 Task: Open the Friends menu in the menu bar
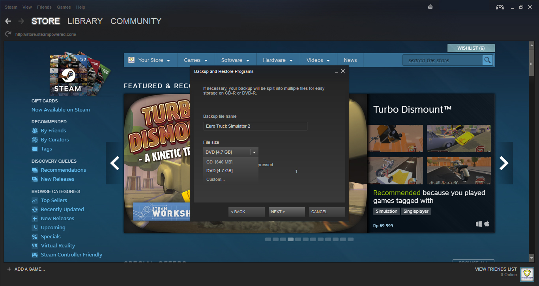44,7
